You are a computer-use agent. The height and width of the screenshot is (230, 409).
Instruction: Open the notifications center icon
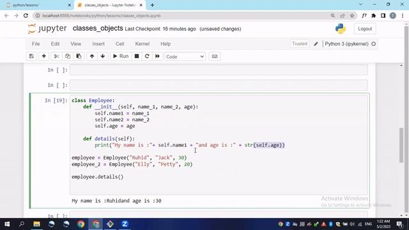pyautogui.click(x=399, y=224)
